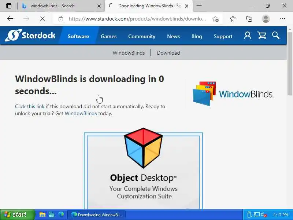The image size is (293, 220).
Task: Open the Support menu
Action: 223,36
